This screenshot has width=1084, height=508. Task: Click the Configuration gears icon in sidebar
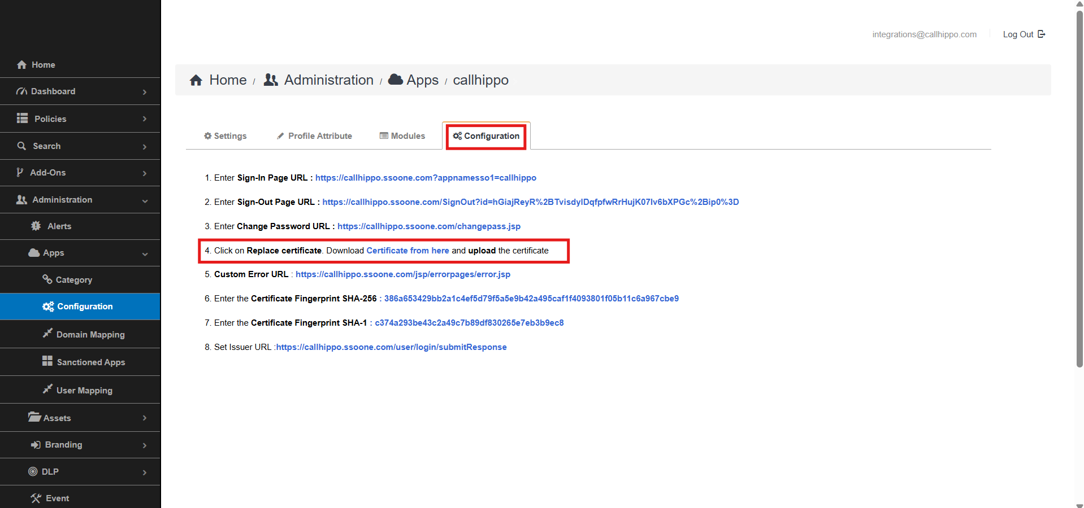[48, 306]
